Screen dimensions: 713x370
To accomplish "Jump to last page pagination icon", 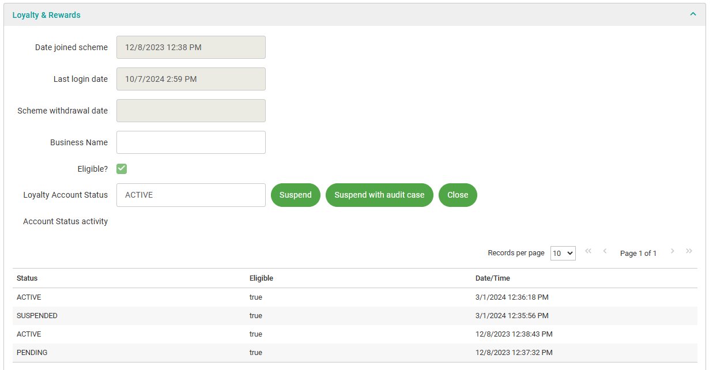I will pos(689,251).
